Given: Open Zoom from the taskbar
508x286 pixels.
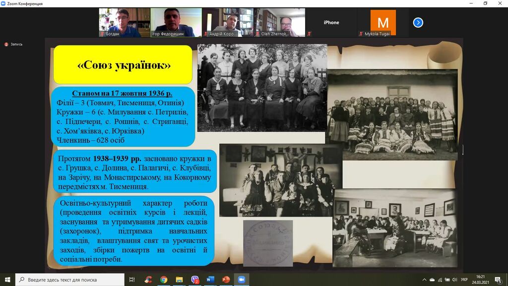Looking at the screenshot, I should (241, 280).
